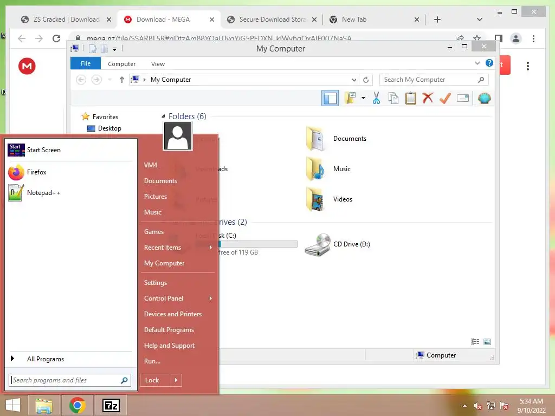
Task: Expand the ribbon with the chevron arrow
Action: click(477, 63)
